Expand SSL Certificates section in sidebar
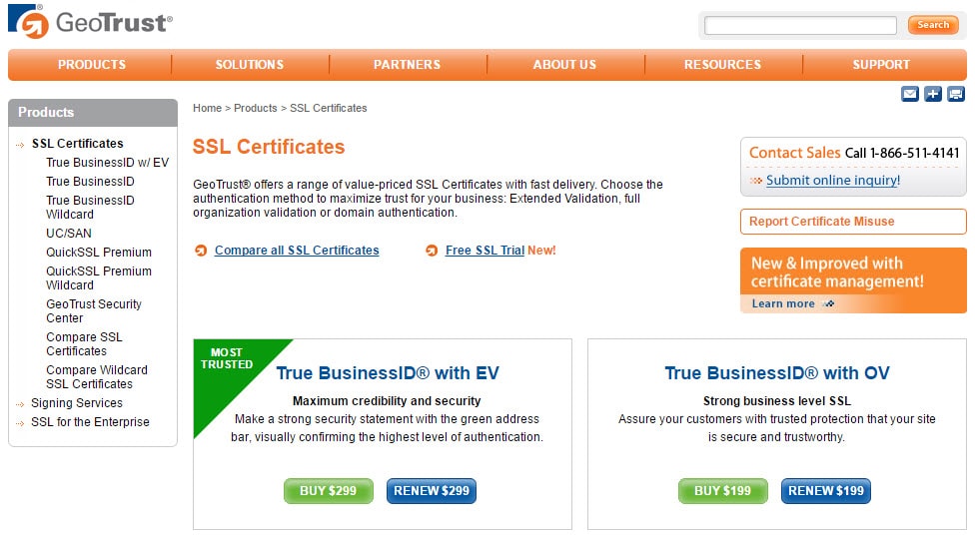This screenshot has width=975, height=536. (x=77, y=144)
